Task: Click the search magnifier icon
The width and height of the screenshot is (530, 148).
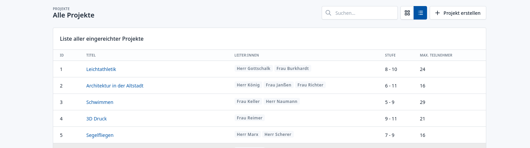Action: [328, 13]
